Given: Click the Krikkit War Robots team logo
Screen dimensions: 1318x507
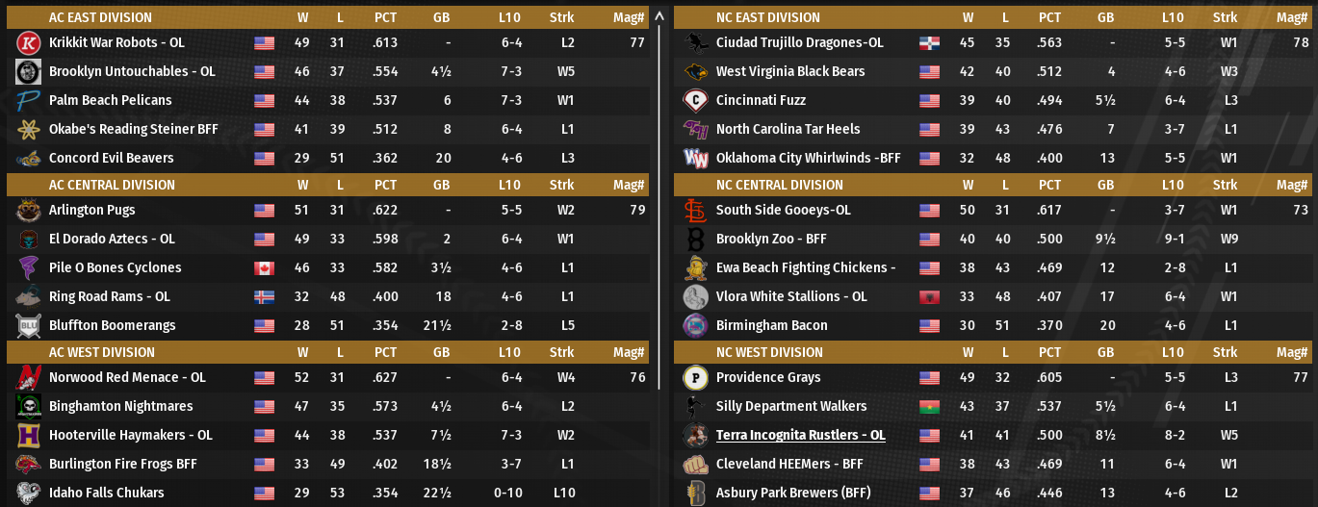Looking at the screenshot, I should pyautogui.click(x=28, y=43).
